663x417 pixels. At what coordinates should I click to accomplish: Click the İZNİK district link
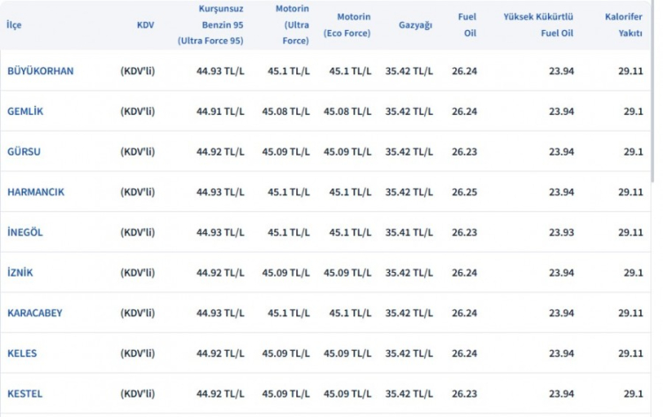(20, 273)
